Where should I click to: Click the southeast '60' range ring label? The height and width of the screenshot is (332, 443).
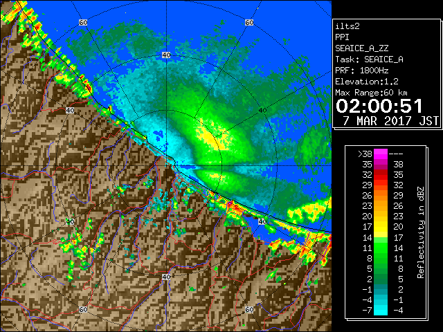pos(249,310)
